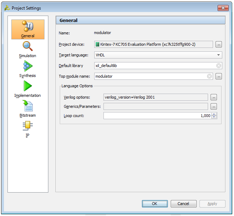Increase the Loop count value
The width and height of the screenshot is (234, 216).
[214, 114]
